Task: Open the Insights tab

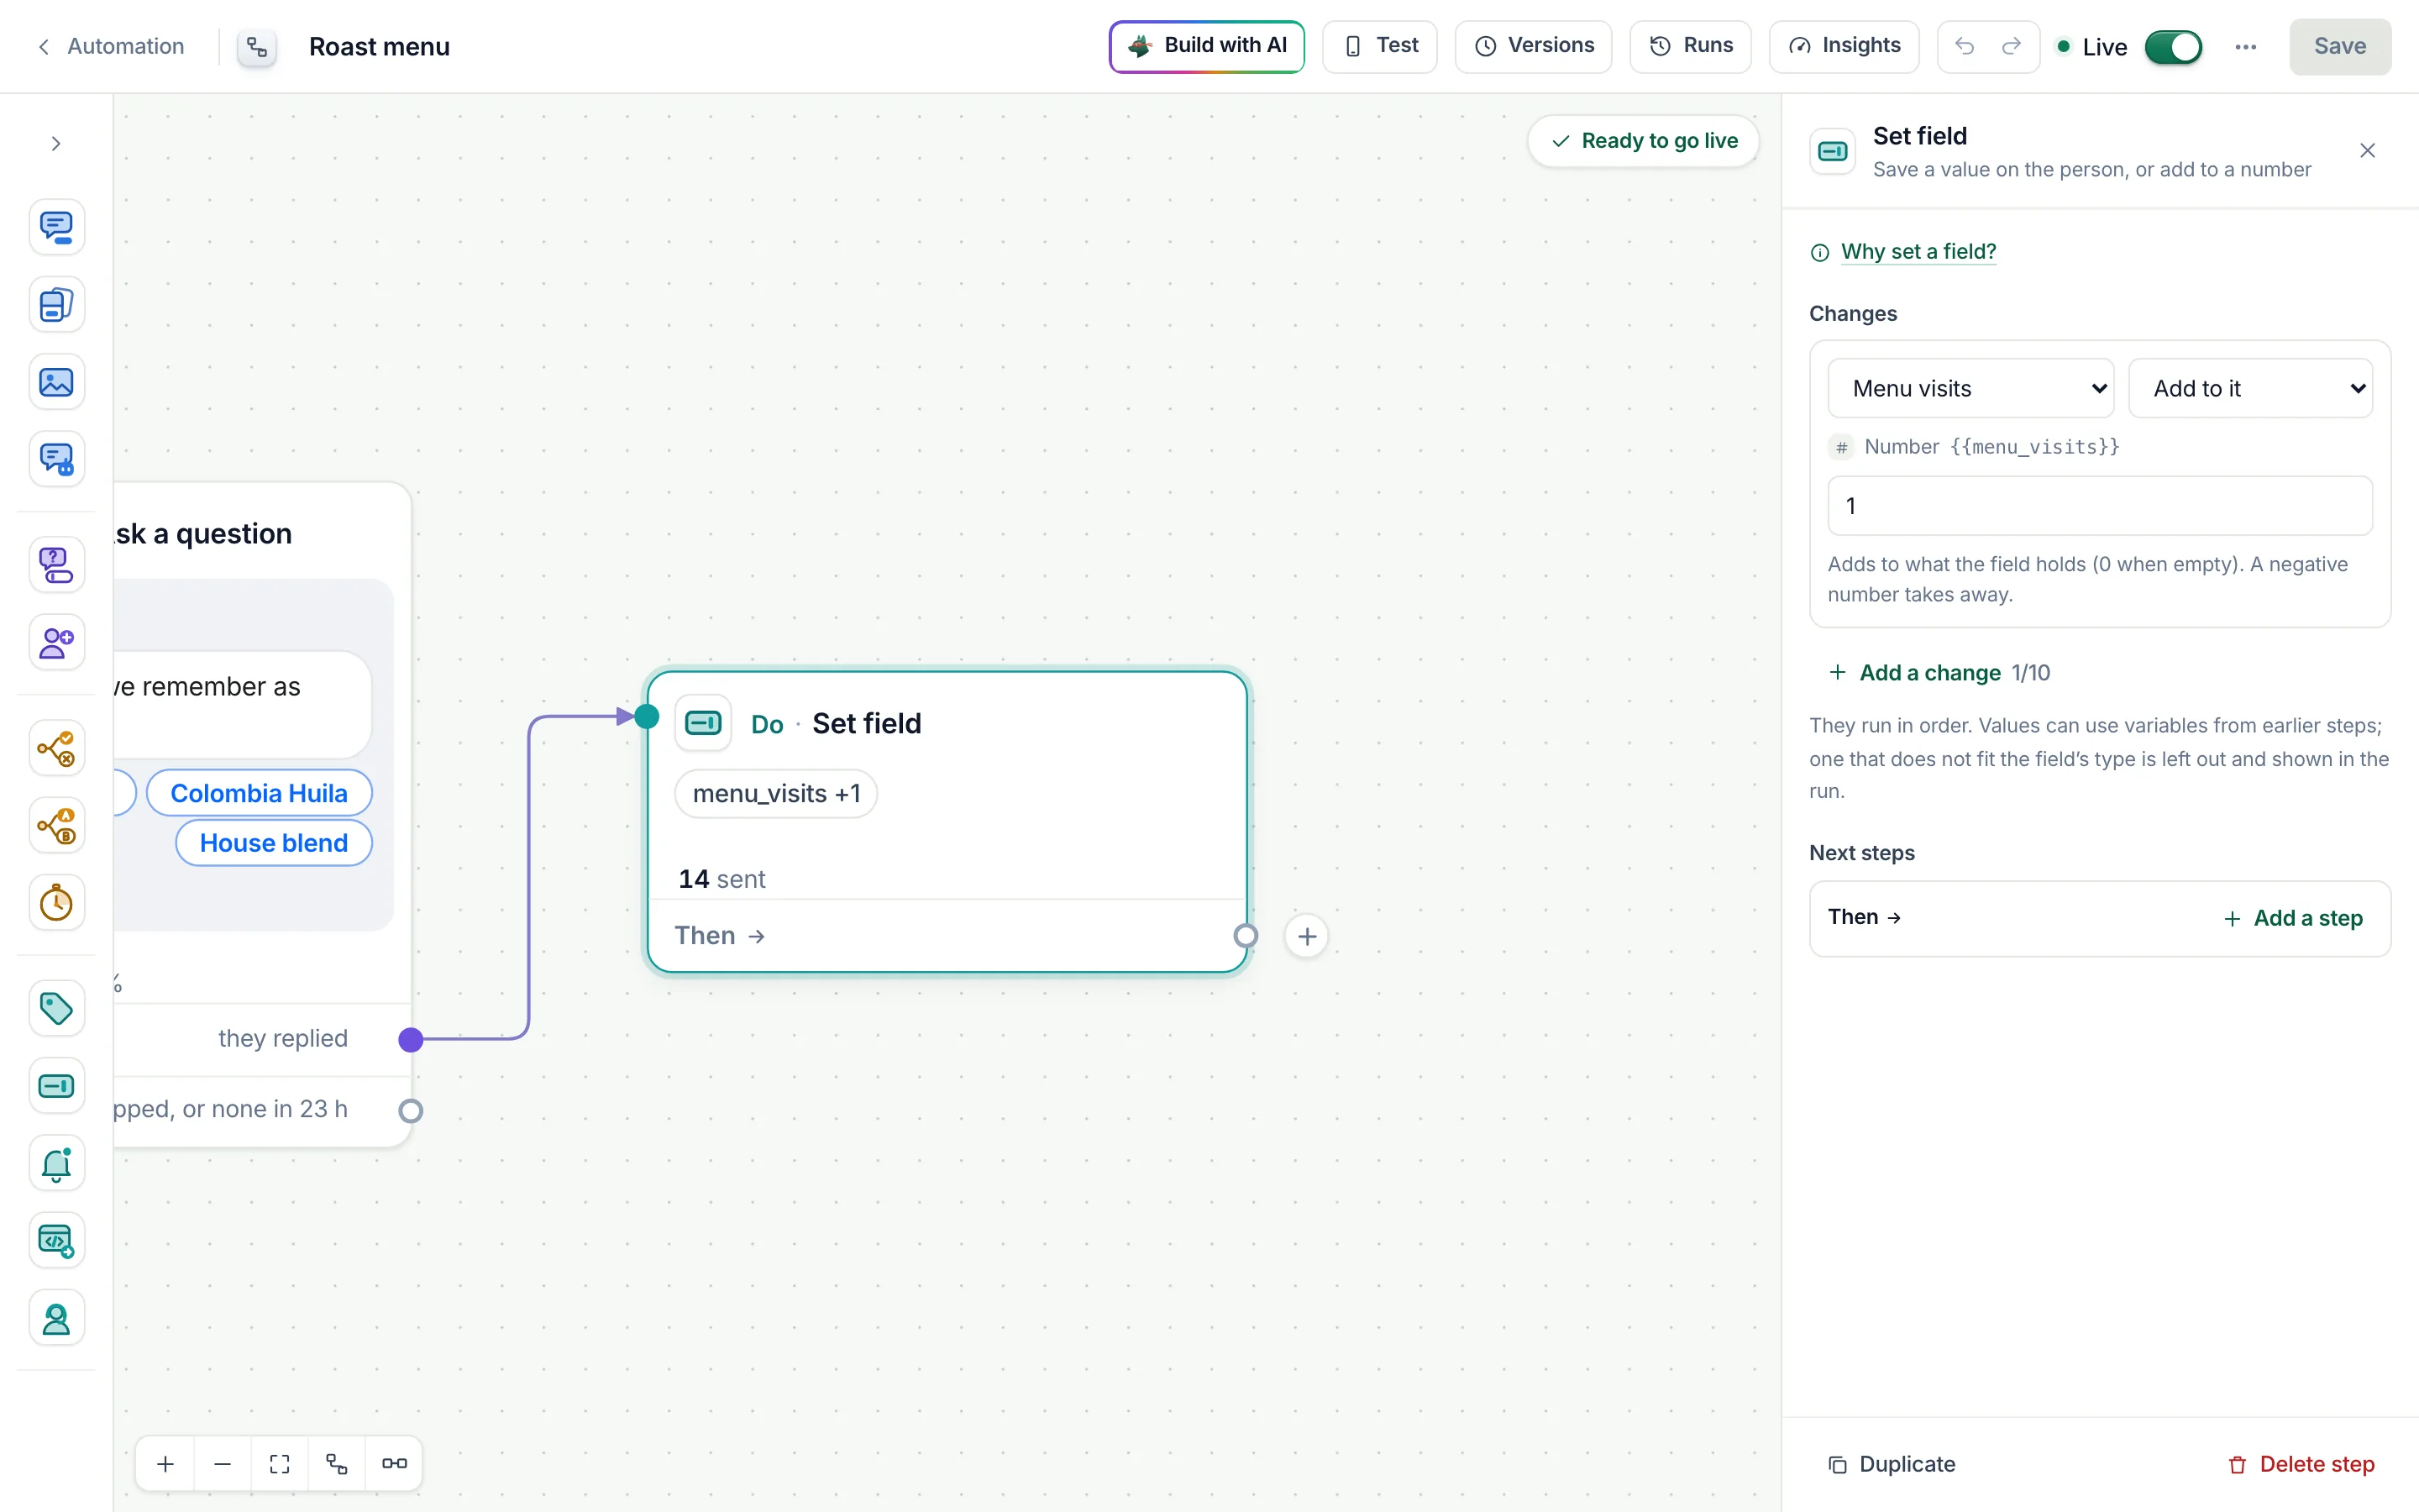Action: [1844, 46]
